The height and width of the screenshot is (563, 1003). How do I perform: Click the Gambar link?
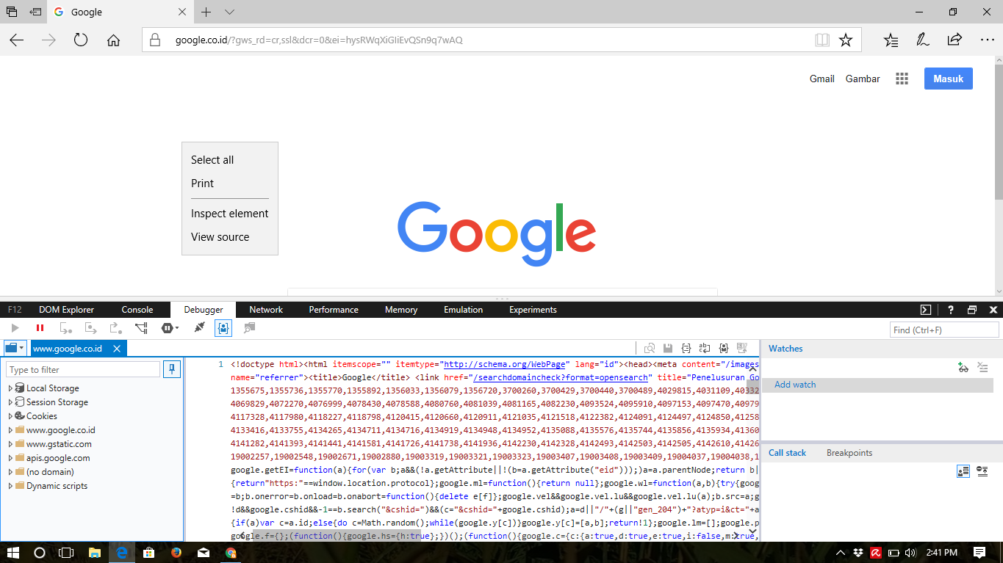click(x=863, y=79)
